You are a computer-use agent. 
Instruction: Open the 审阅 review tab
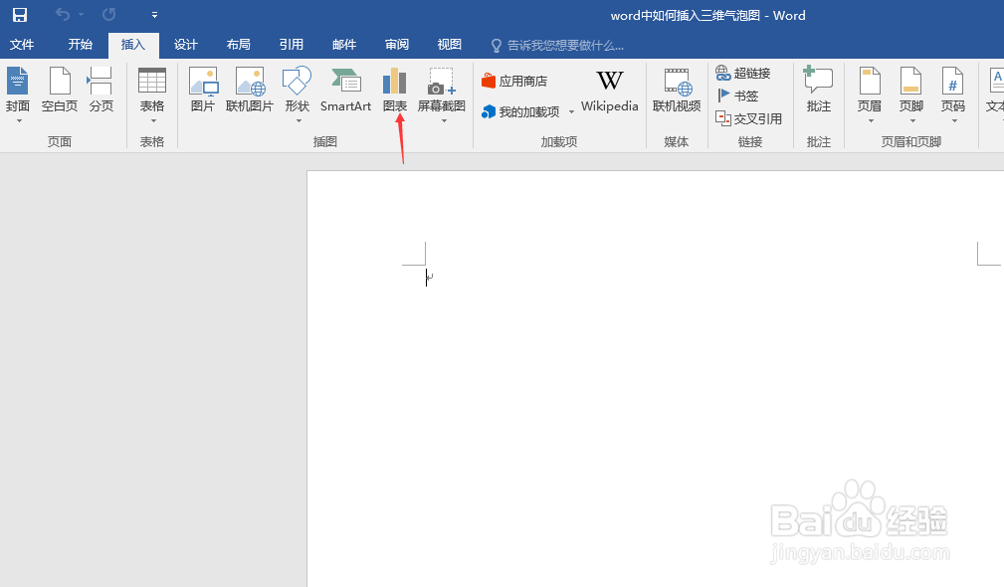396,44
